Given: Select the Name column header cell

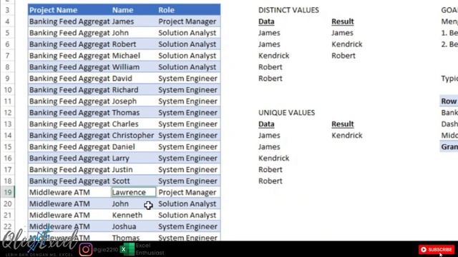Looking at the screenshot, I should click(134, 10).
